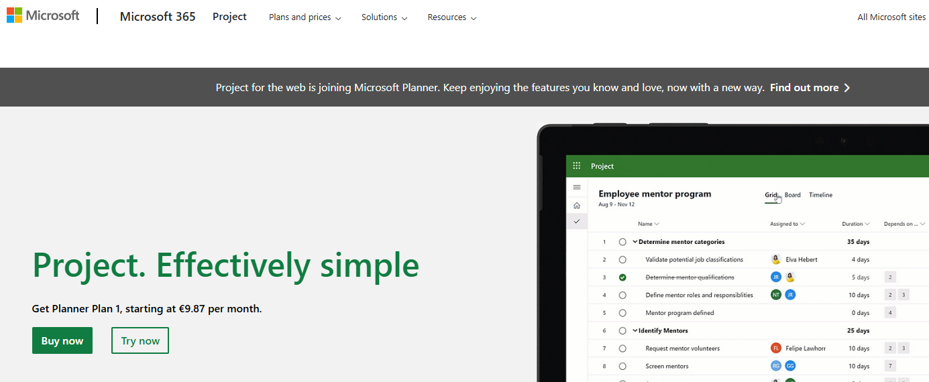Screen dimensions: 929x382
Task: Click FL avatar for Felipe Lawhorn
Action: point(776,348)
